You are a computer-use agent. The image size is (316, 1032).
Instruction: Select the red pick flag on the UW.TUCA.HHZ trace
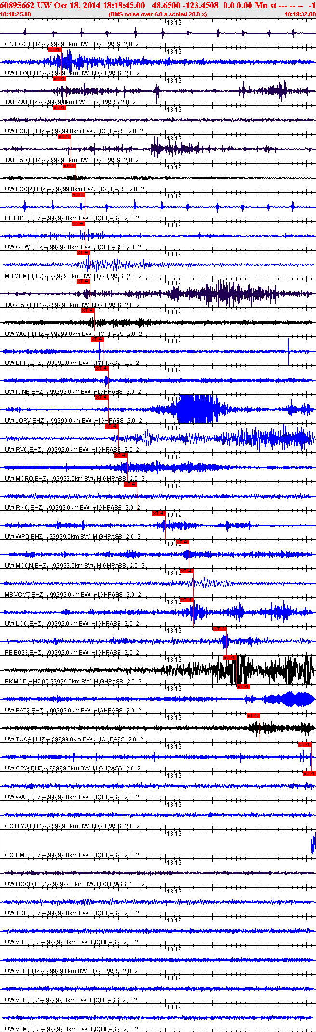point(253,715)
